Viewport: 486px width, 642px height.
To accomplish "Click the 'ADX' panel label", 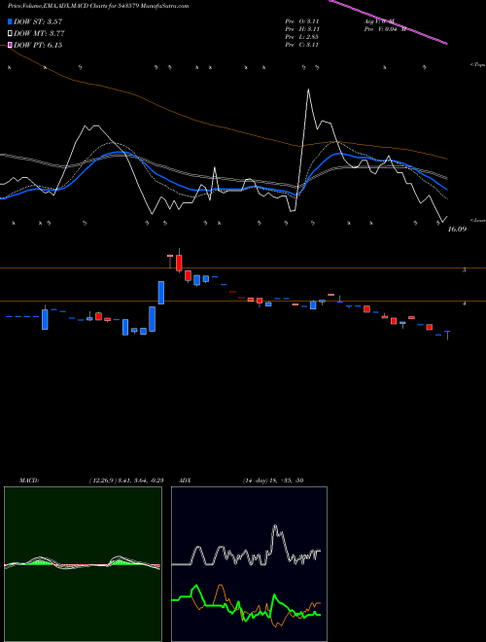I will [x=185, y=481].
